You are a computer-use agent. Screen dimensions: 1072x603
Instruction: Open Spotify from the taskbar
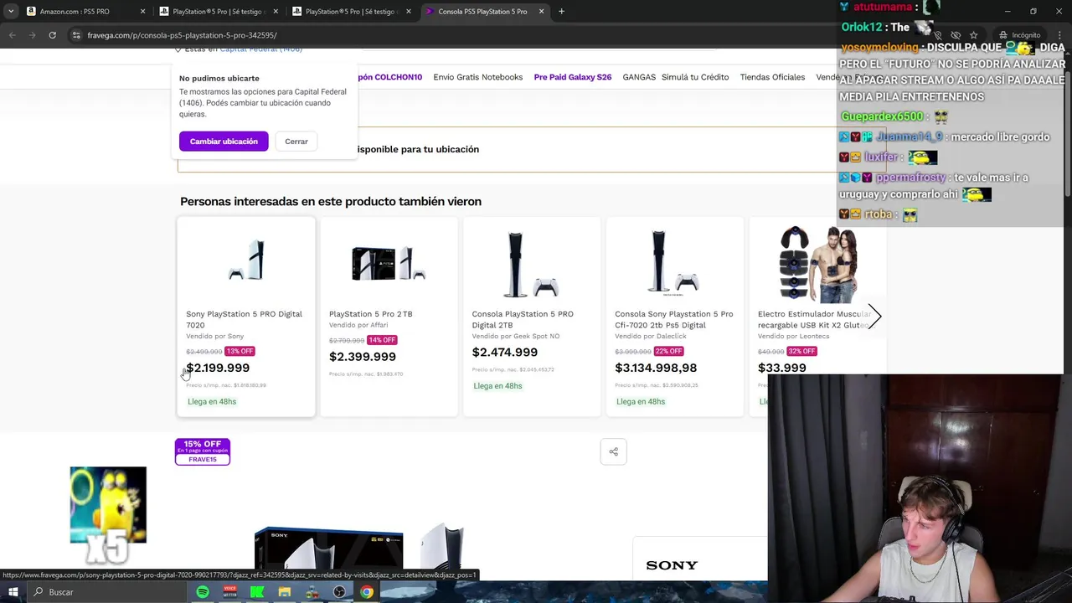coord(203,592)
